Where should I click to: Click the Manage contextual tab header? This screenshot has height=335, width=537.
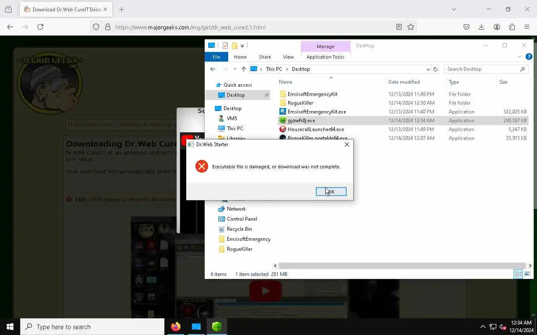tap(326, 46)
